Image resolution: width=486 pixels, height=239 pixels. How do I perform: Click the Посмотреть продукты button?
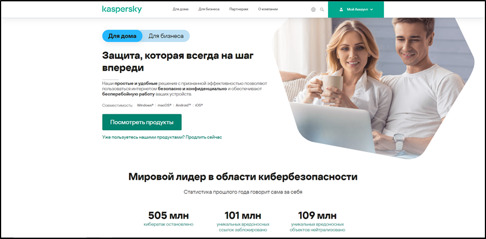click(141, 122)
